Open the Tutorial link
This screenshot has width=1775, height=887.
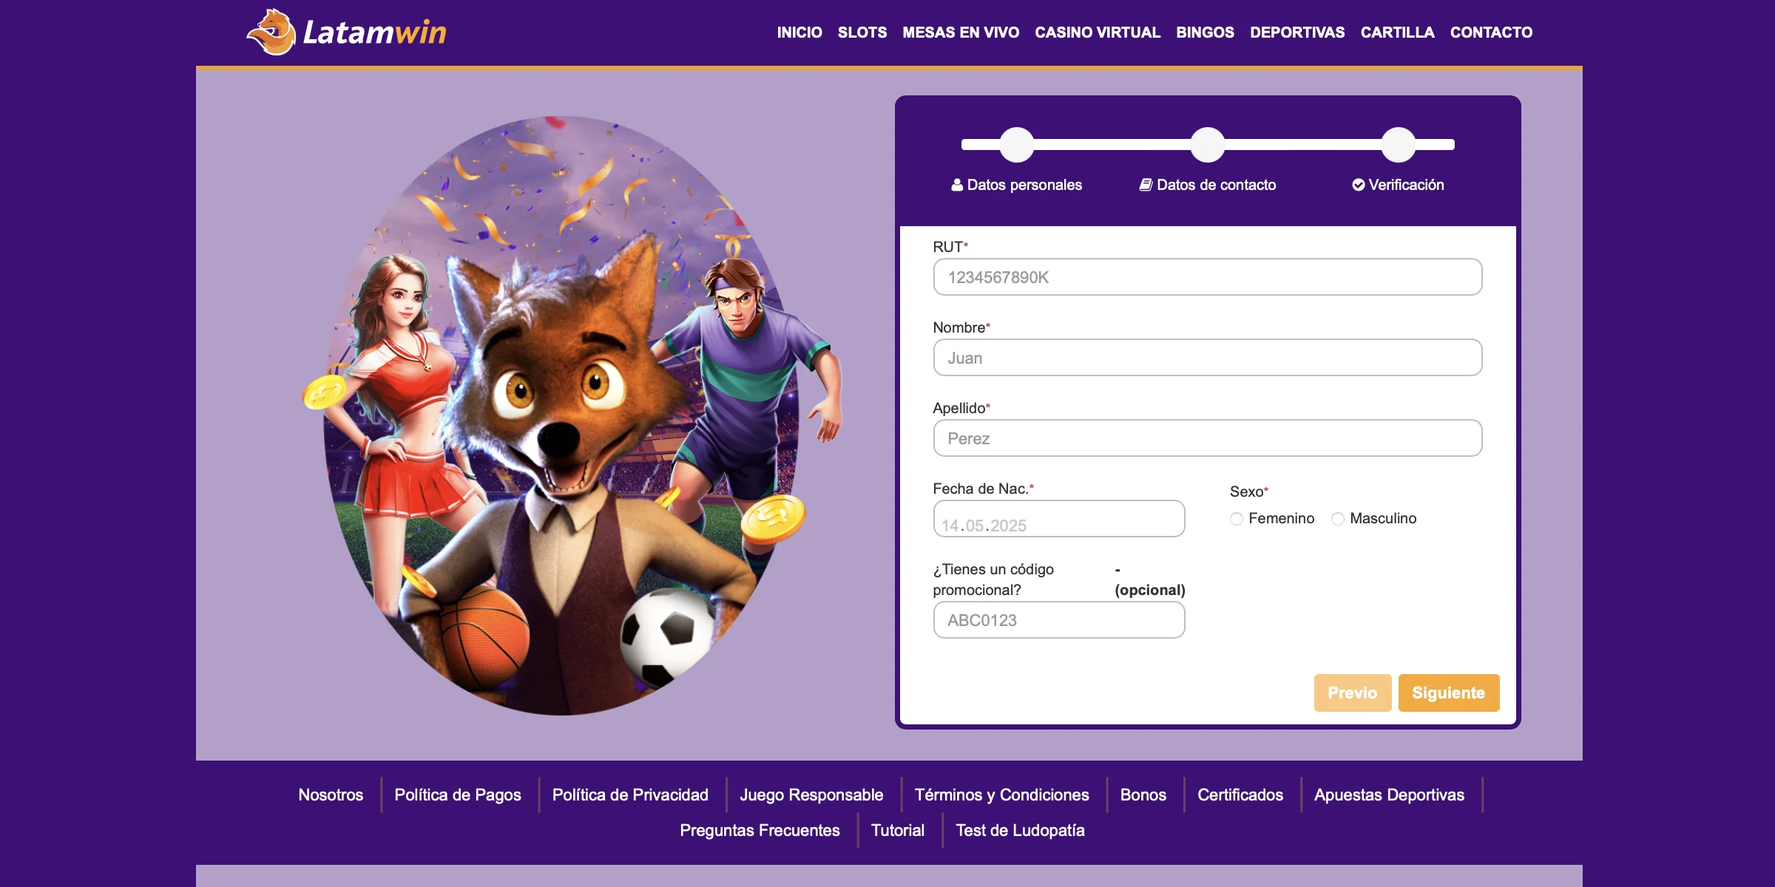click(x=898, y=830)
